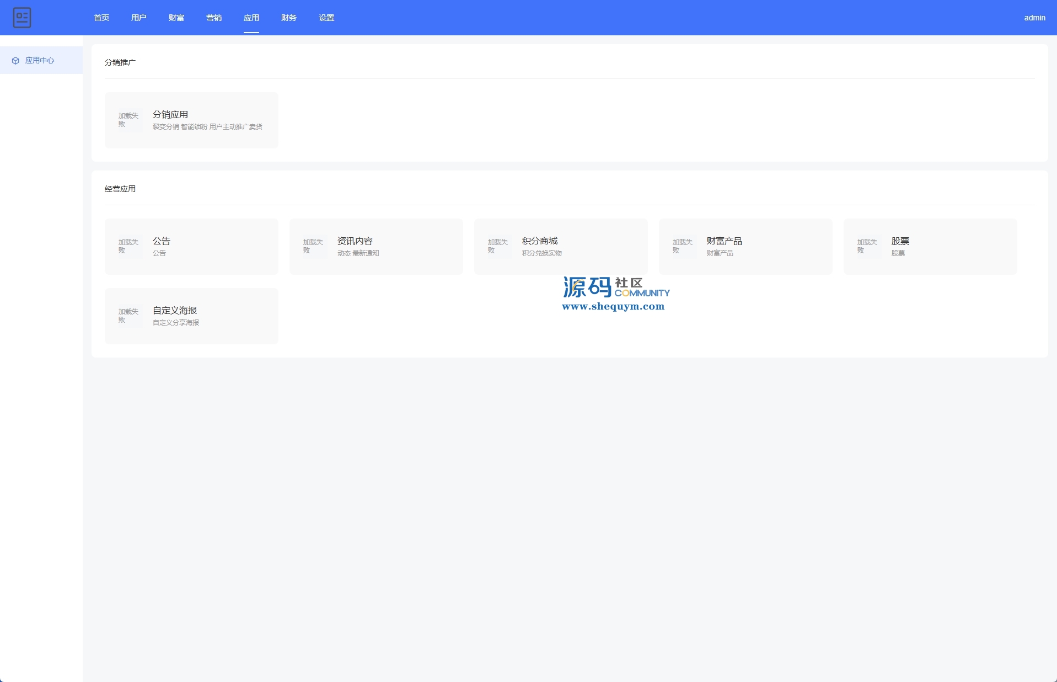Open the 分销应用 title link

pyautogui.click(x=170, y=114)
